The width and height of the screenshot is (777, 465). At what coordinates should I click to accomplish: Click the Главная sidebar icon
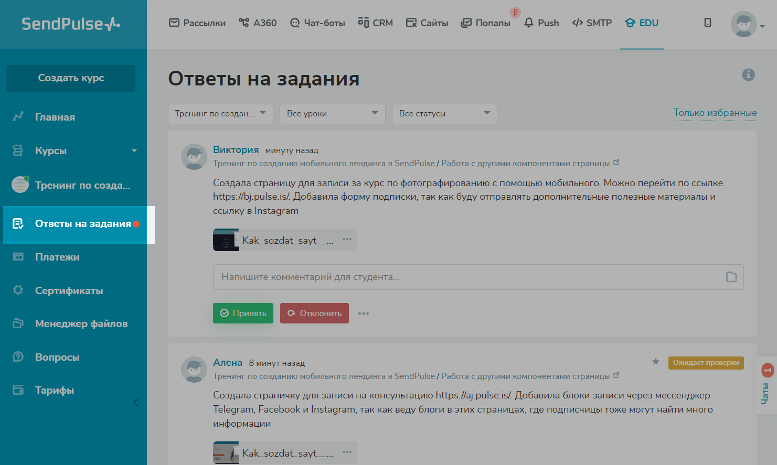click(x=18, y=117)
